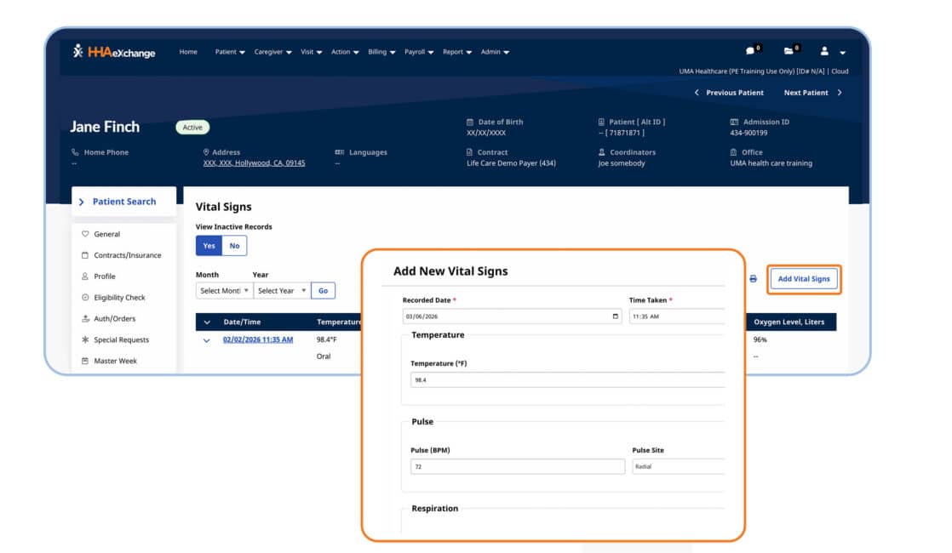This screenshot has width=952, height=553.
Task: Click the printer icon
Action: click(753, 279)
